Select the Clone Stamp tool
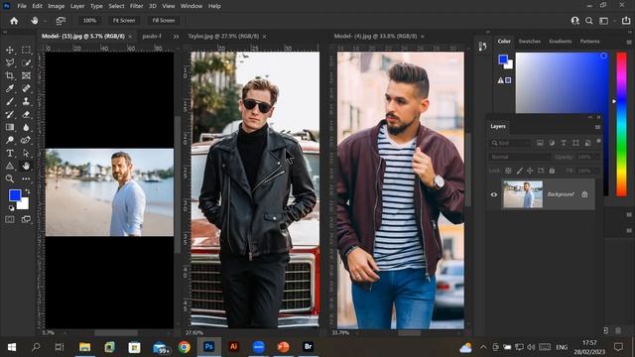The image size is (635, 357). pos(26,101)
